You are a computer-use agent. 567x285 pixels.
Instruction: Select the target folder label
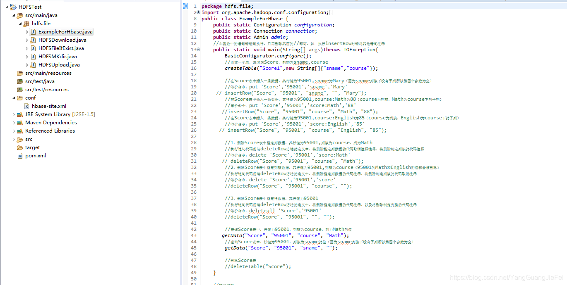point(33,147)
